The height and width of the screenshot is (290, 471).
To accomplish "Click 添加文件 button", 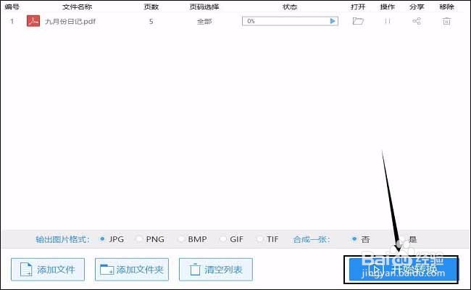I will point(48,270).
